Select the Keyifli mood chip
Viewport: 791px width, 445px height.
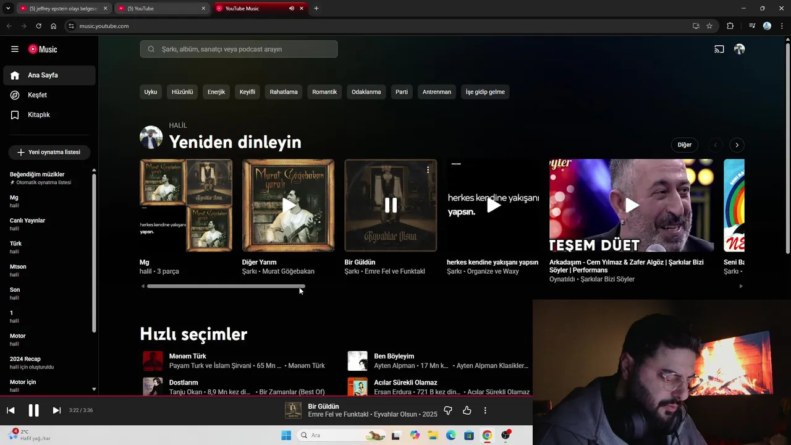(x=247, y=91)
